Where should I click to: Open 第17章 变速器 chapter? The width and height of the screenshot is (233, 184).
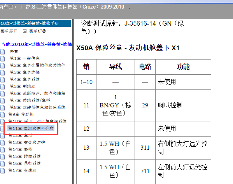click(x=22, y=170)
